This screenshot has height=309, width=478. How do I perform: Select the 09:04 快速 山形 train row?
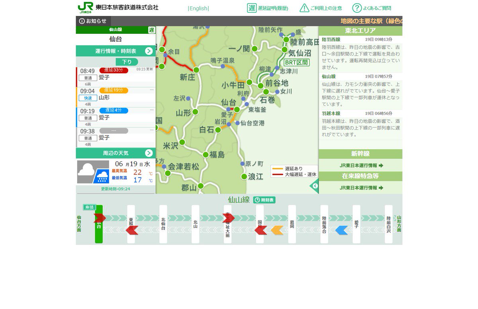point(116,97)
